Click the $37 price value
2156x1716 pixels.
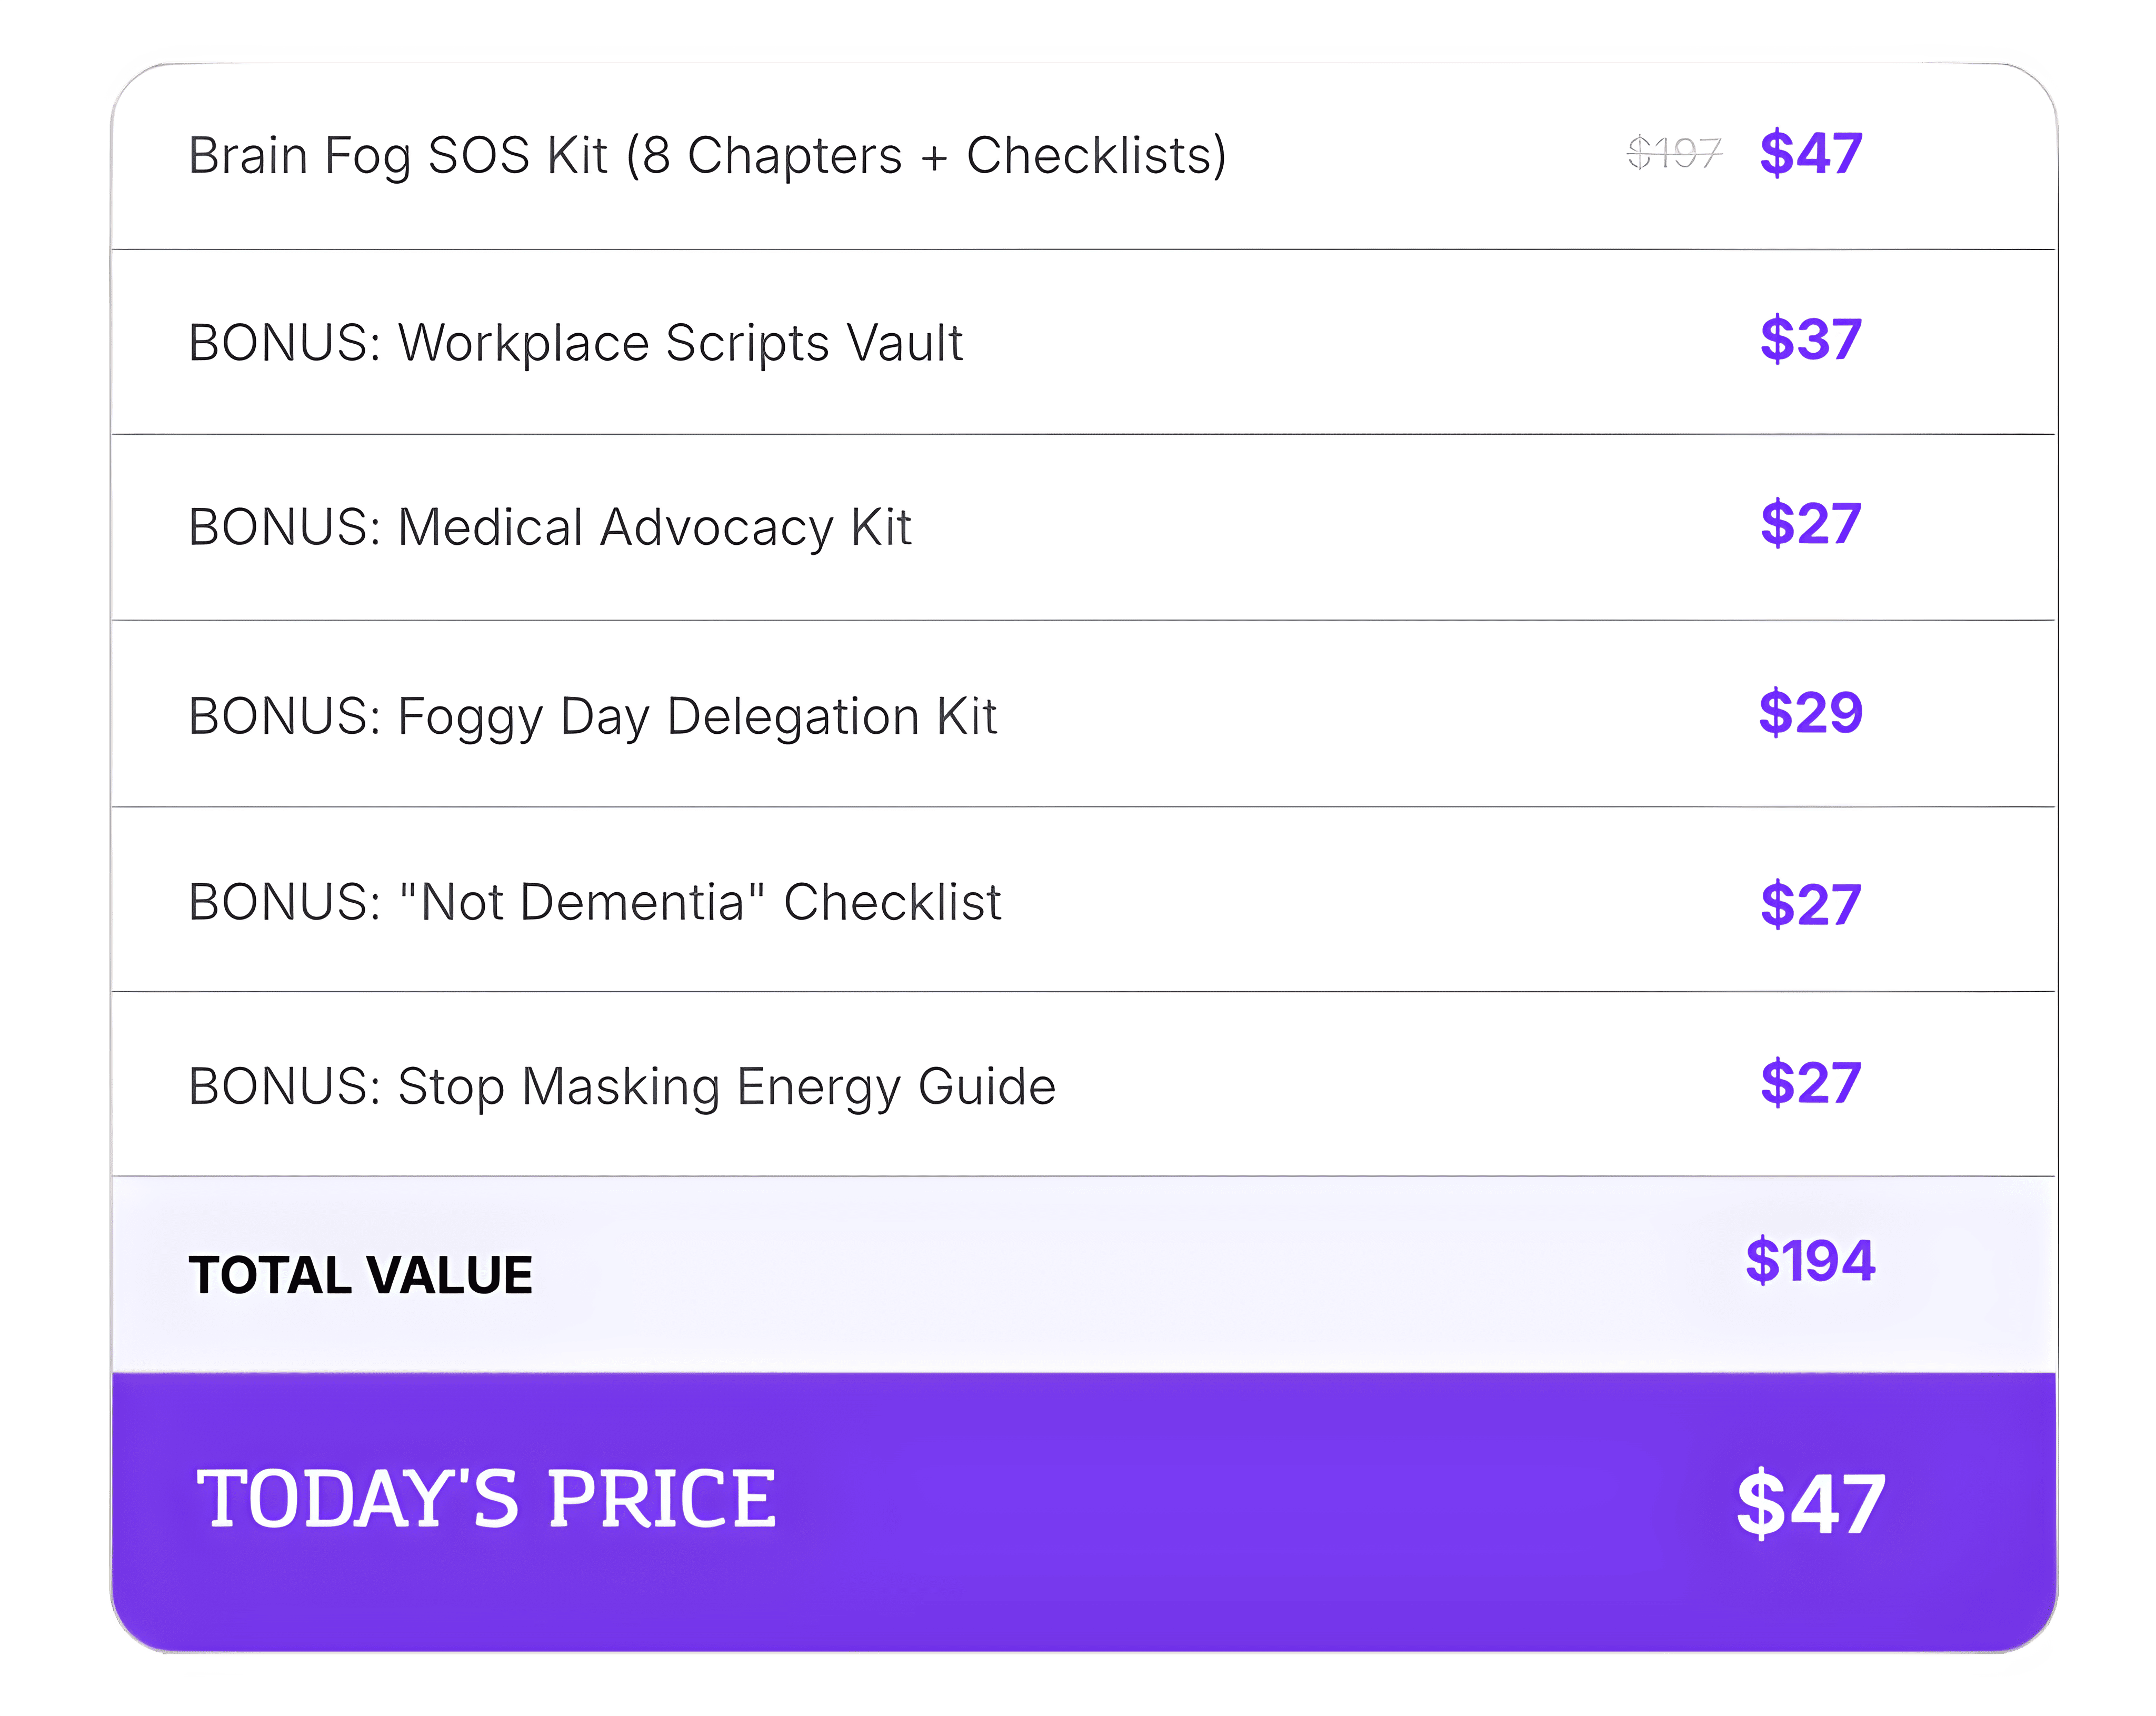1810,340
